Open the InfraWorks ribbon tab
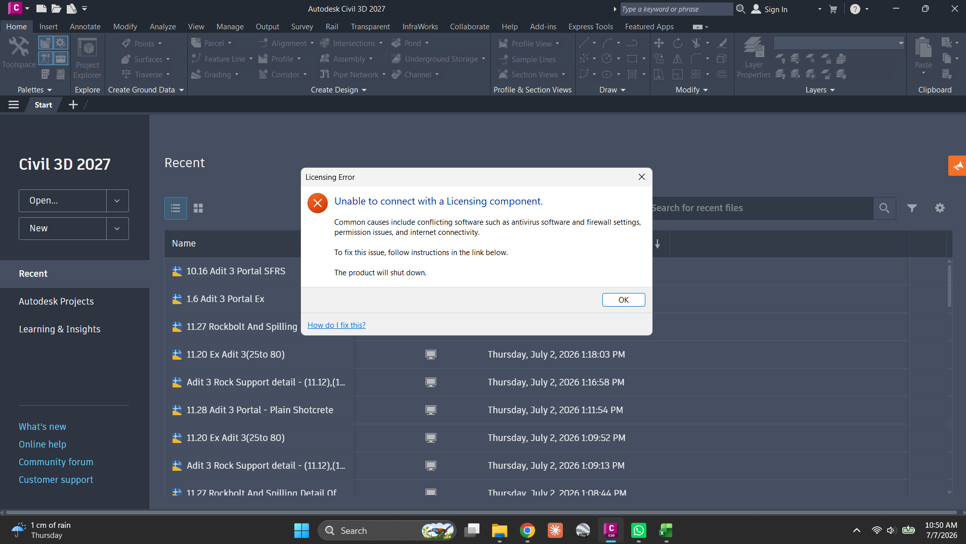 click(420, 27)
